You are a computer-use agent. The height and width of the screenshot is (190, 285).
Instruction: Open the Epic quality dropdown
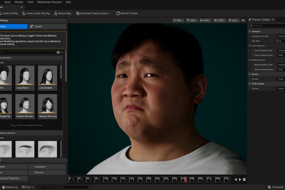coord(234,21)
